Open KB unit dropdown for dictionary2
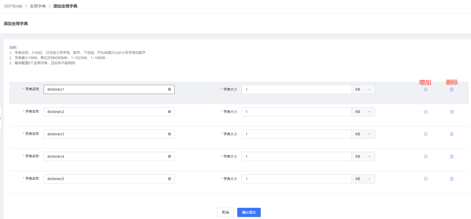The height and width of the screenshot is (219, 471). click(363, 112)
